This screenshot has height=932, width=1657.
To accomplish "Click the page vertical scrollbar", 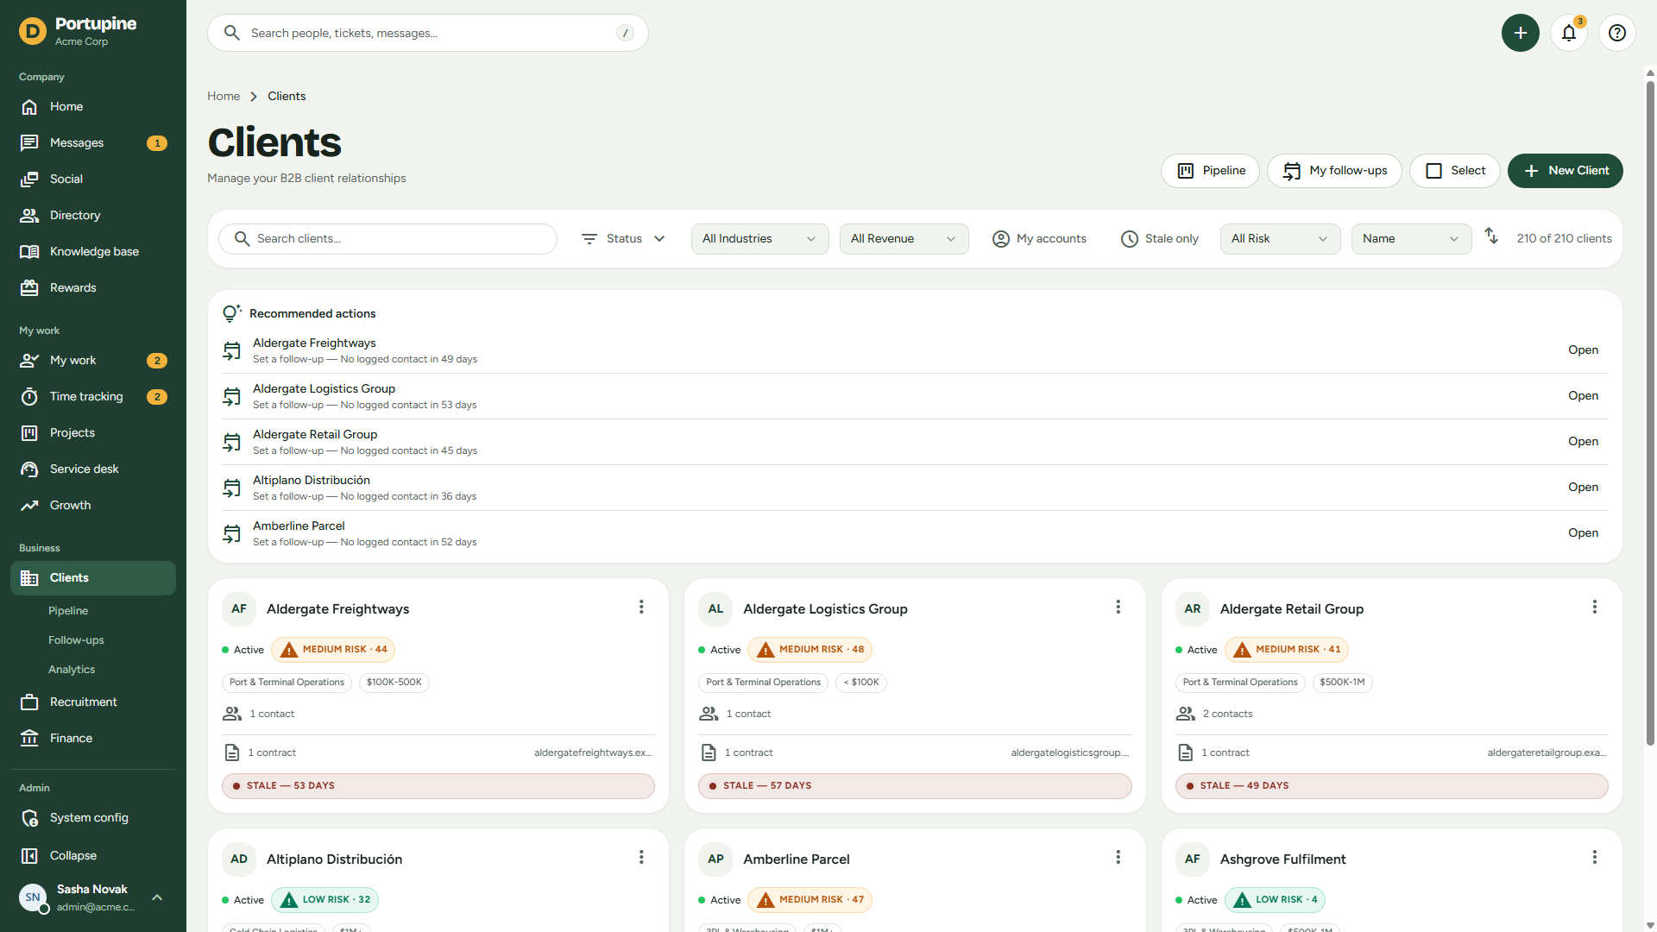I will pyautogui.click(x=1650, y=414).
